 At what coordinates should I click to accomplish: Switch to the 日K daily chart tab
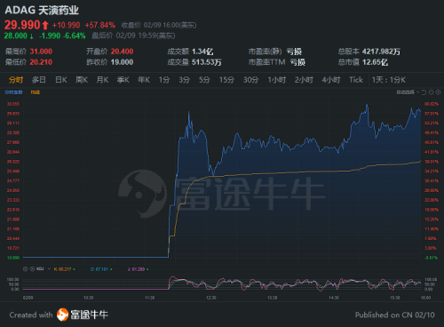pos(61,80)
